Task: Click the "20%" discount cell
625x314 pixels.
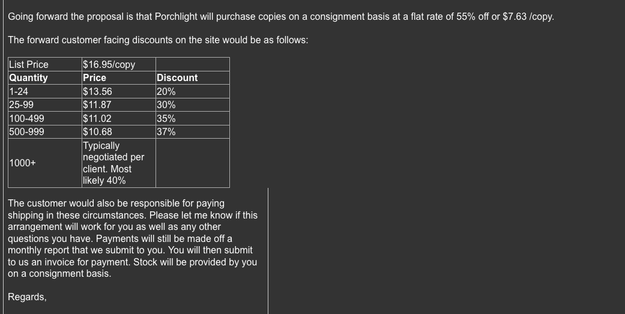Action: click(166, 92)
